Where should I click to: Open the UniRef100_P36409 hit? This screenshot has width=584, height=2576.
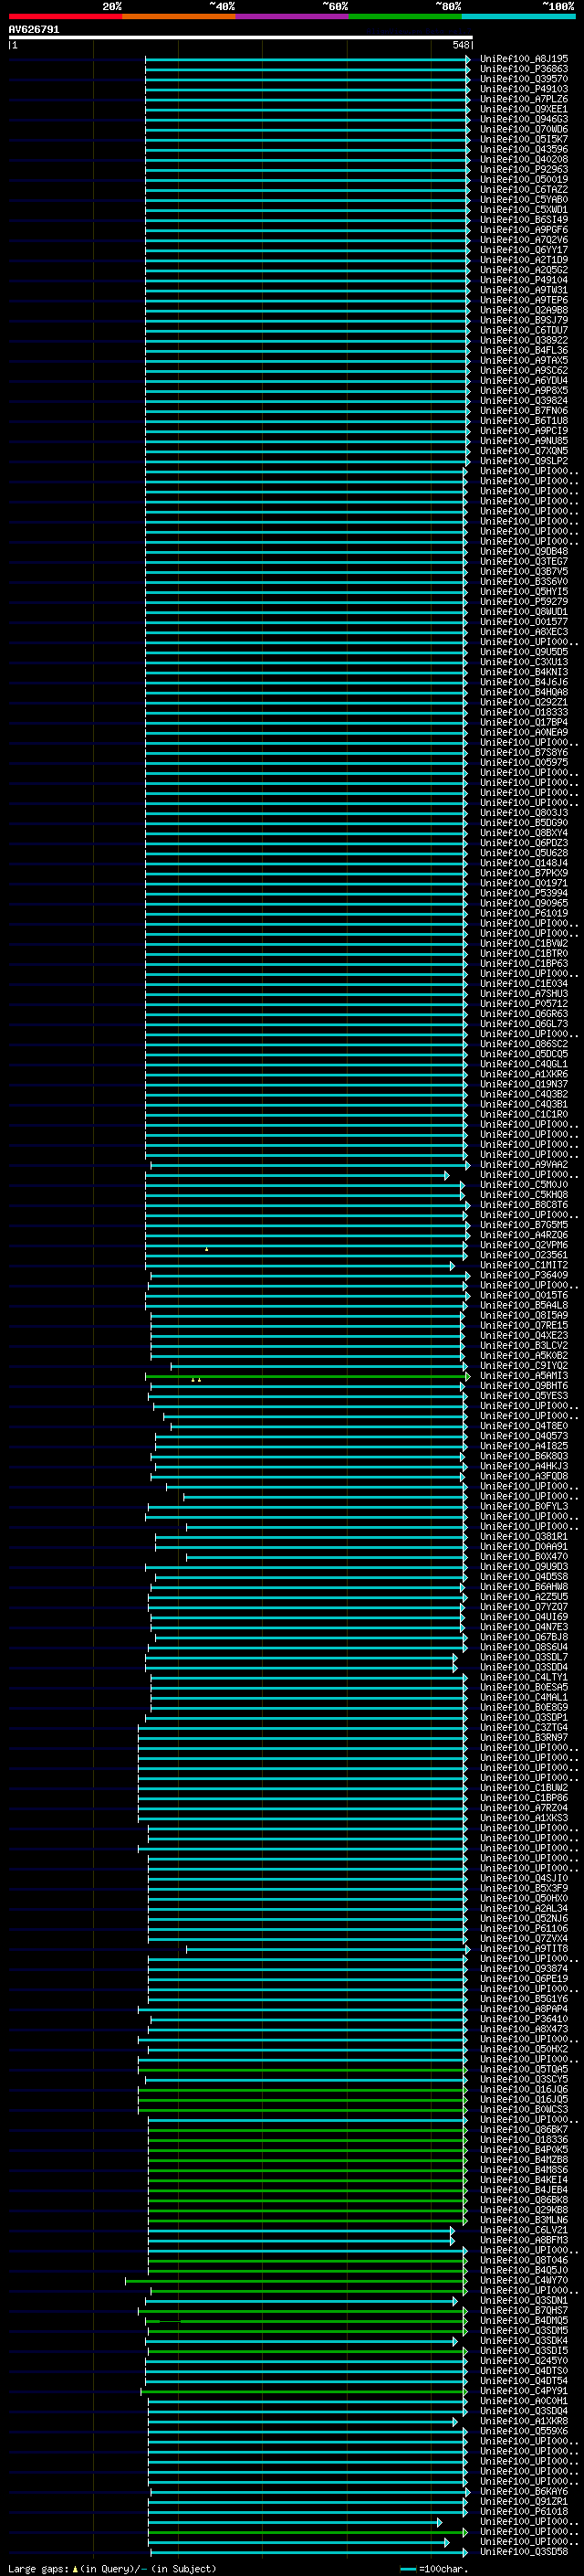(x=524, y=1275)
